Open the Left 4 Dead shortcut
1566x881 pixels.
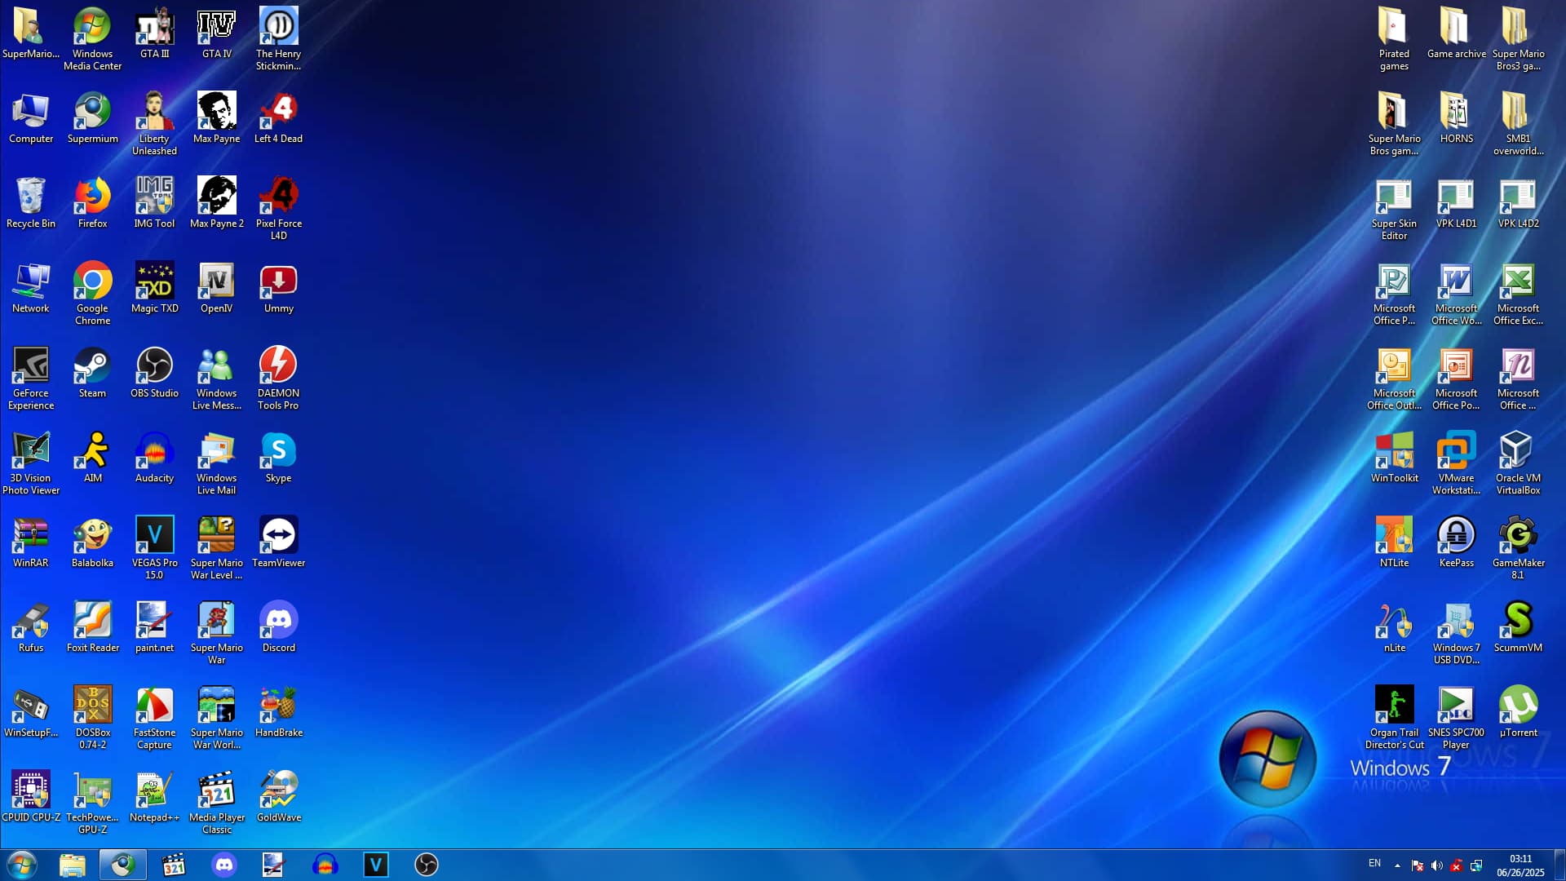[278, 118]
